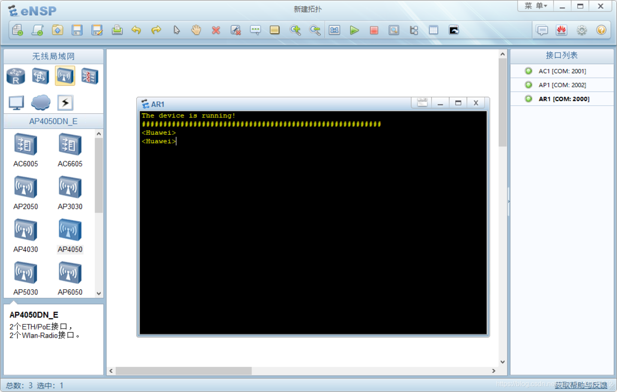Viewport: 617px width, 392px height.
Task: Maximize the AR1 terminal window
Action: (x=458, y=103)
